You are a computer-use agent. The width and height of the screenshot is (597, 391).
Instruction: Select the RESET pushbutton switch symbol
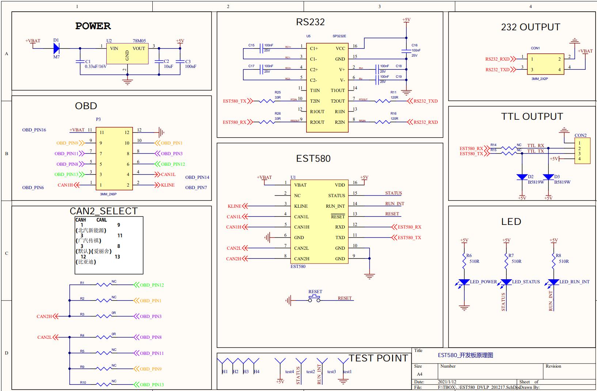click(314, 299)
